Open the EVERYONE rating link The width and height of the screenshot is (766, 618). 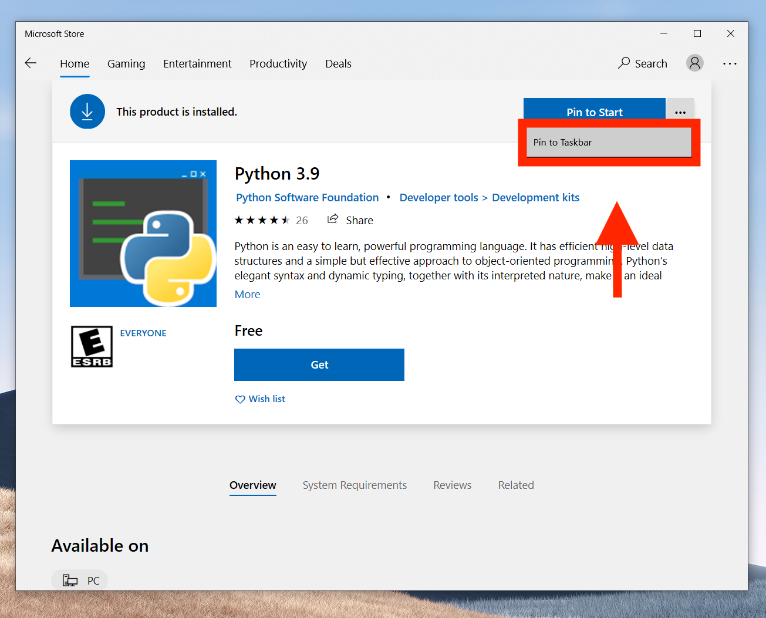[x=143, y=333]
